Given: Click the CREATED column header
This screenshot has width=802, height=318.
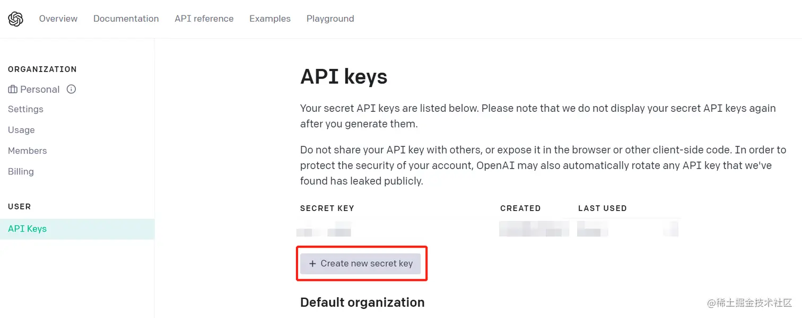Looking at the screenshot, I should pyautogui.click(x=520, y=208).
